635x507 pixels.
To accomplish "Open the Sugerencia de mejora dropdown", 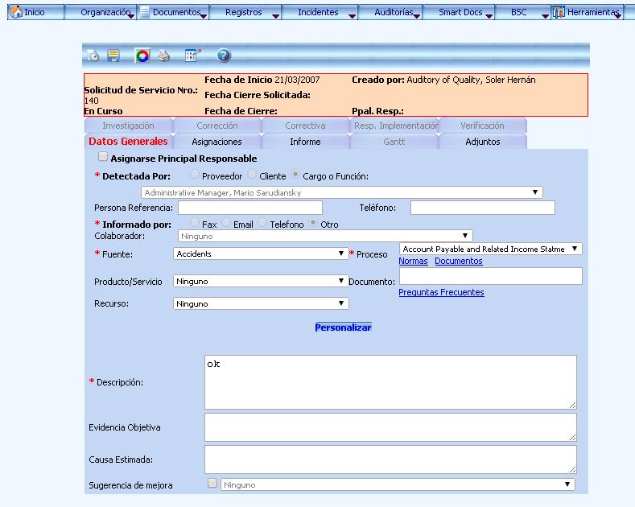I will point(398,484).
